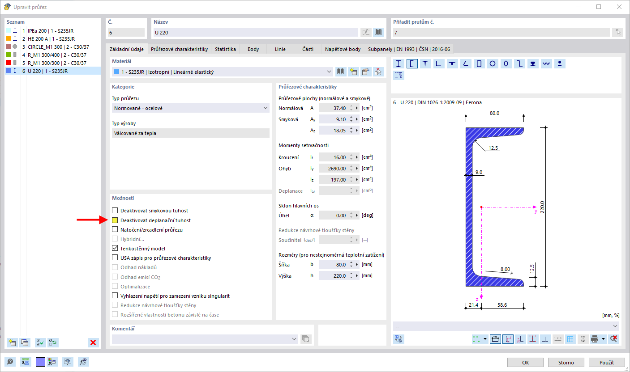The height and width of the screenshot is (372, 630).
Task: Invert selection in the Seznam list
Action: point(53,342)
